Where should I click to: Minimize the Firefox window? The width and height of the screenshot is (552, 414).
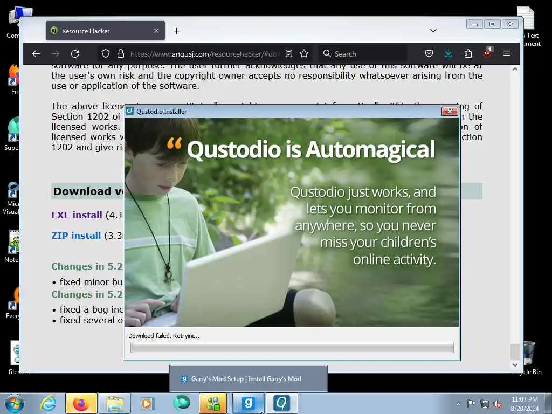tap(474, 24)
